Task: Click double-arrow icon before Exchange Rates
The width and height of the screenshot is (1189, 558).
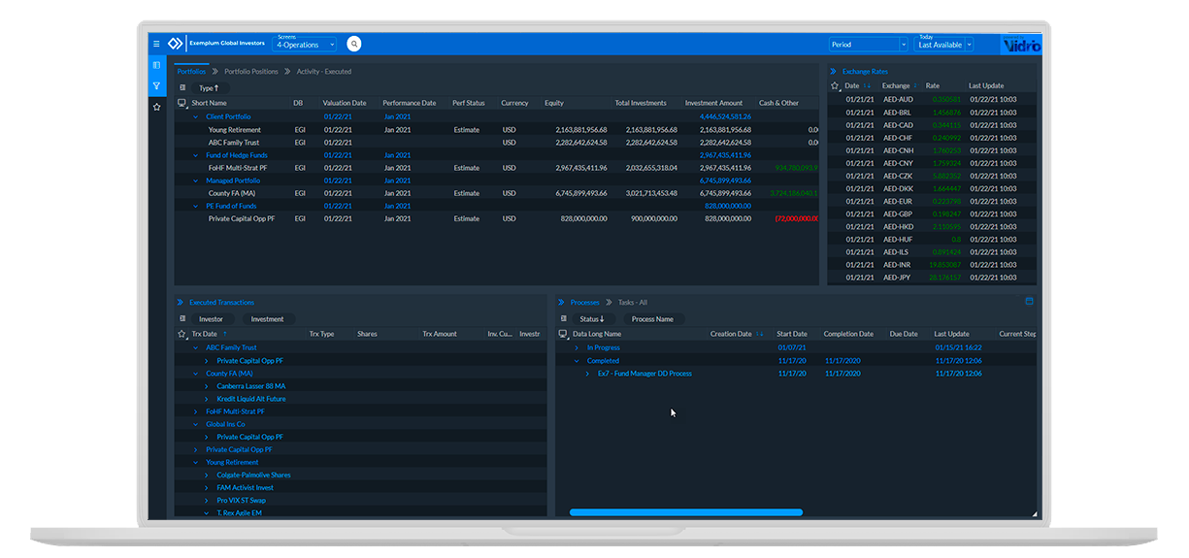Action: point(833,71)
